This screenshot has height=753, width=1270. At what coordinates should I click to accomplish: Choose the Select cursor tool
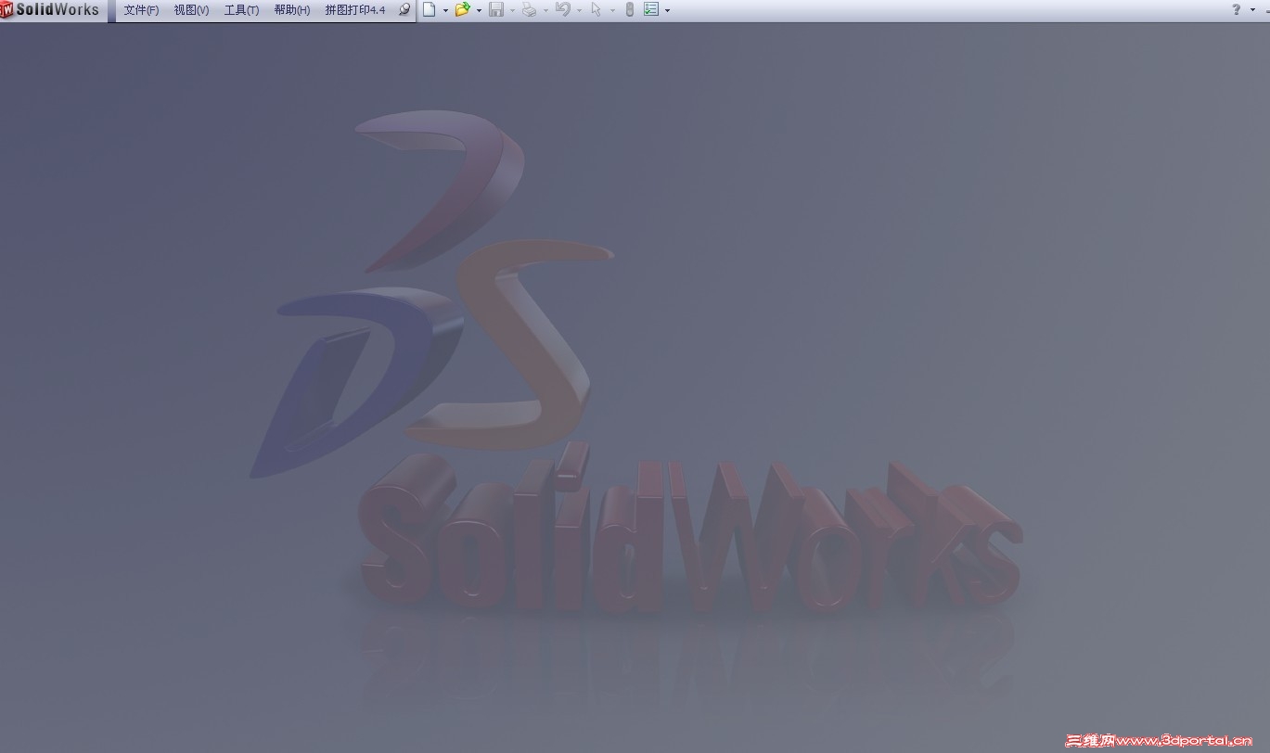[596, 10]
